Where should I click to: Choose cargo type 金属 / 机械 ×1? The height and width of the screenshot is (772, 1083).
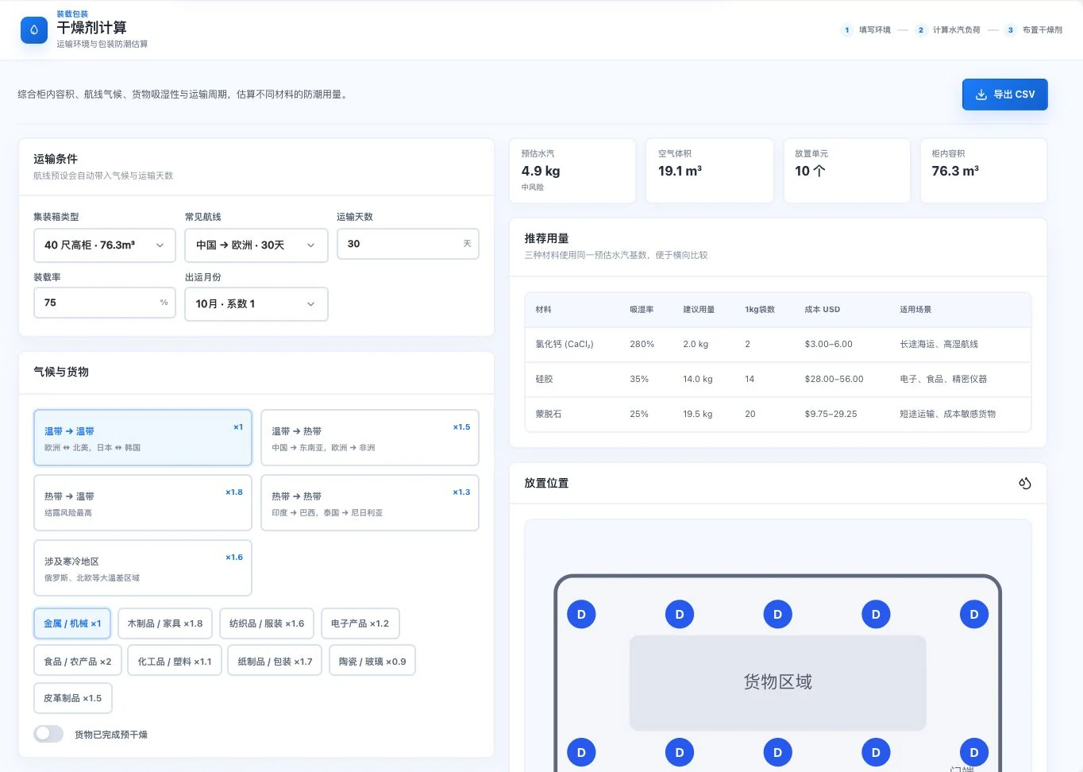tap(72, 623)
